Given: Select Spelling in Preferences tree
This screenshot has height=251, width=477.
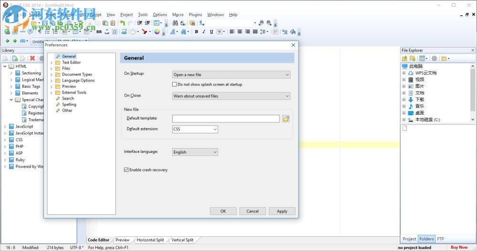Looking at the screenshot, I should click(x=69, y=104).
